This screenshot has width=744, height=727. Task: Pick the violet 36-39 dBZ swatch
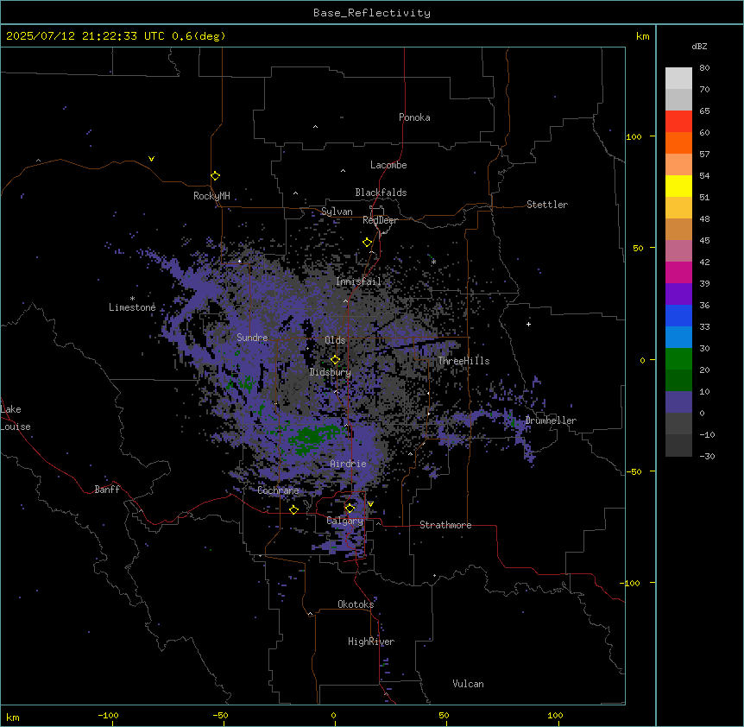[x=678, y=294]
